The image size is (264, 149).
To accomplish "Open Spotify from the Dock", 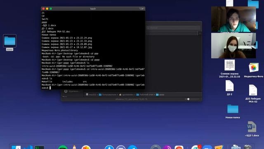I will 63,147.
